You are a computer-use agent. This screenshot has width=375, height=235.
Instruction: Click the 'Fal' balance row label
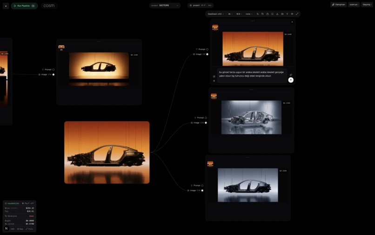[x=7, y=211]
